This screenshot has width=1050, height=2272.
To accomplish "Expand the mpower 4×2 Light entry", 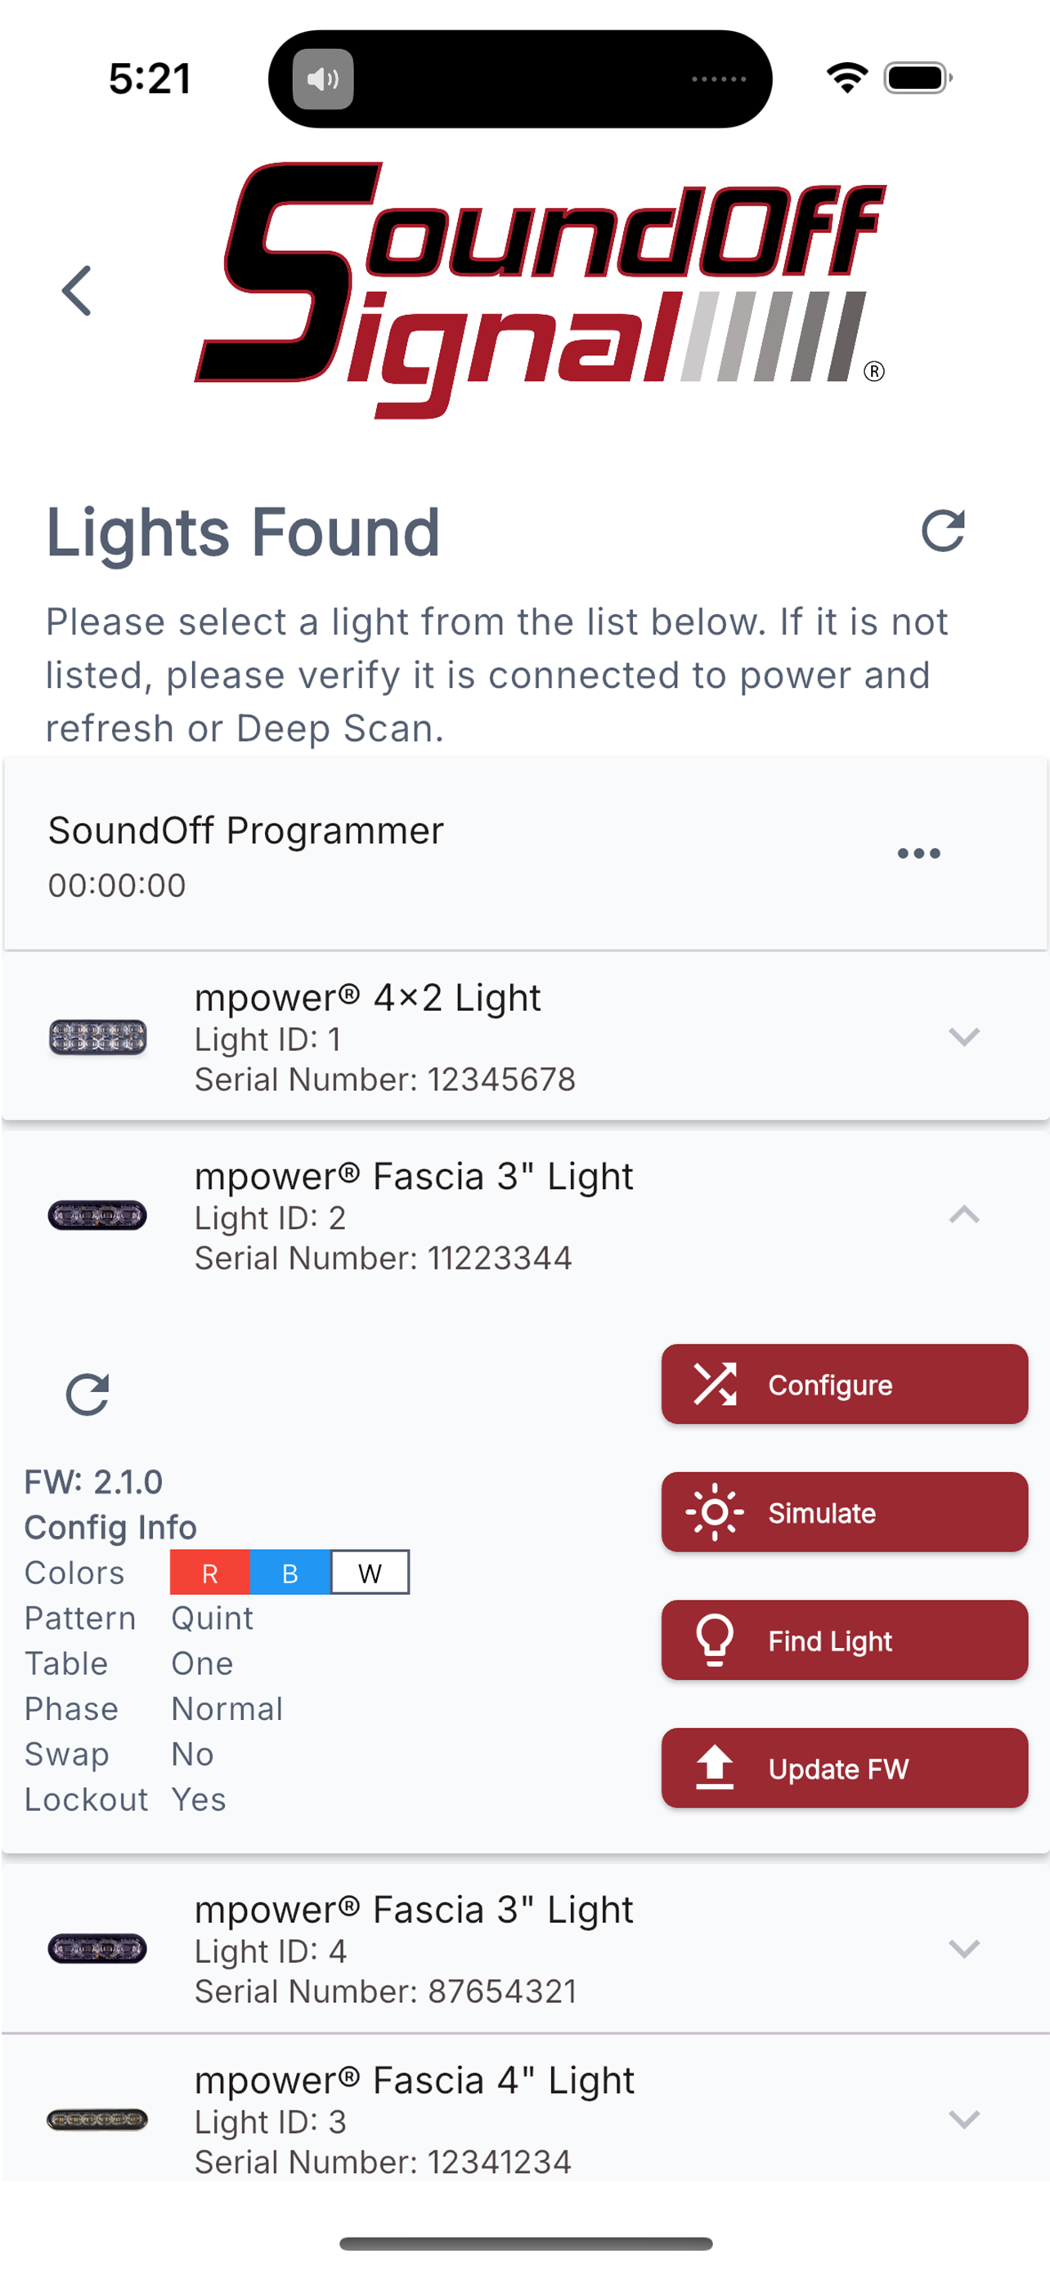I will 964,1036.
